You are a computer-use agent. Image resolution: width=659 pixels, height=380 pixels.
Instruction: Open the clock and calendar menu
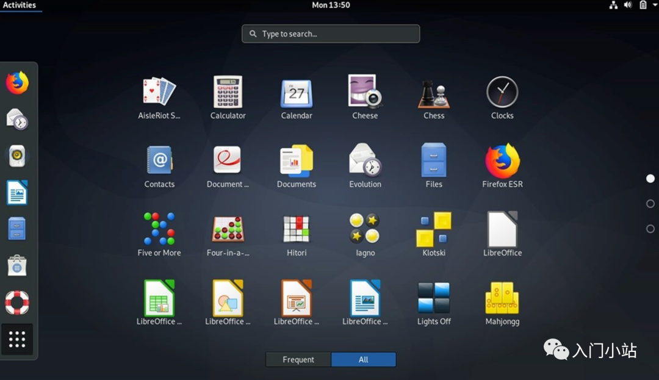point(331,5)
